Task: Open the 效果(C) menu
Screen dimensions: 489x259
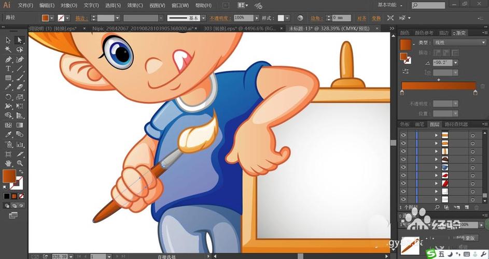Action: click(x=135, y=5)
